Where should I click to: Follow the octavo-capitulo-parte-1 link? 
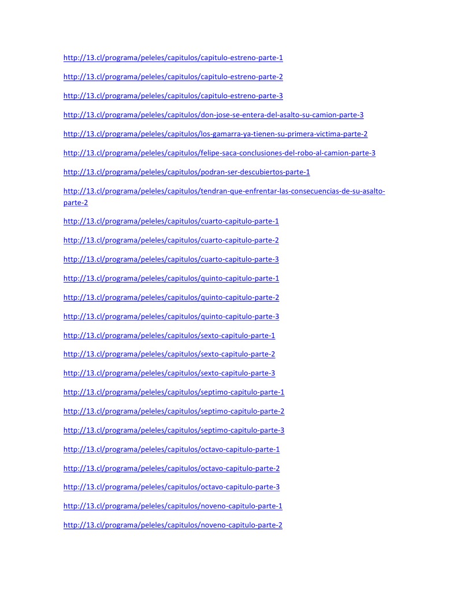coord(172,449)
